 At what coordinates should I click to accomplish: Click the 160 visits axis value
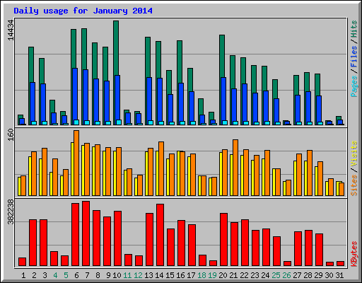click(11, 135)
